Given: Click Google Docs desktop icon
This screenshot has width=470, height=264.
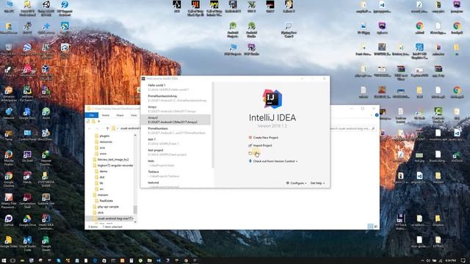Looking at the screenshot, I should (x=27, y=114).
